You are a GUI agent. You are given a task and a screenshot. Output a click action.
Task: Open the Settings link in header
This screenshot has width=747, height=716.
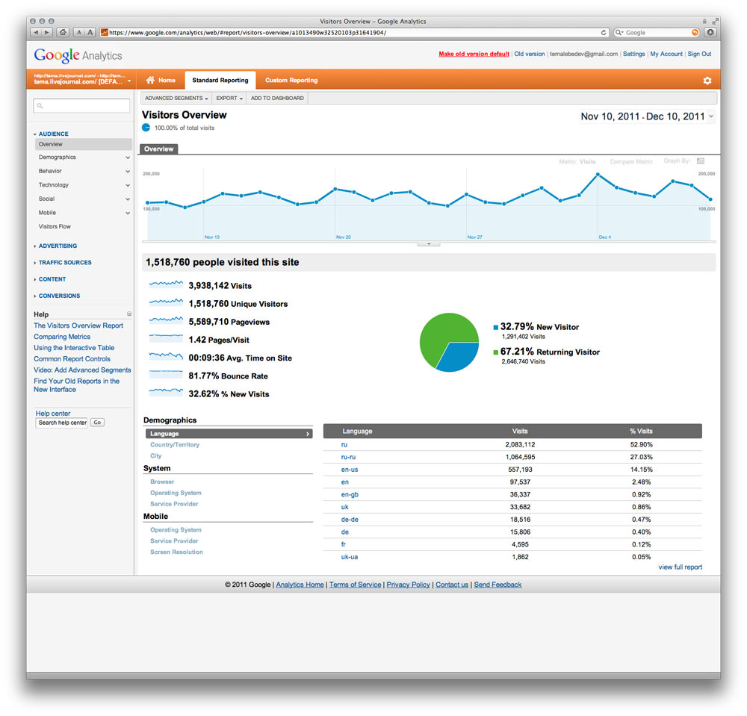(x=633, y=54)
